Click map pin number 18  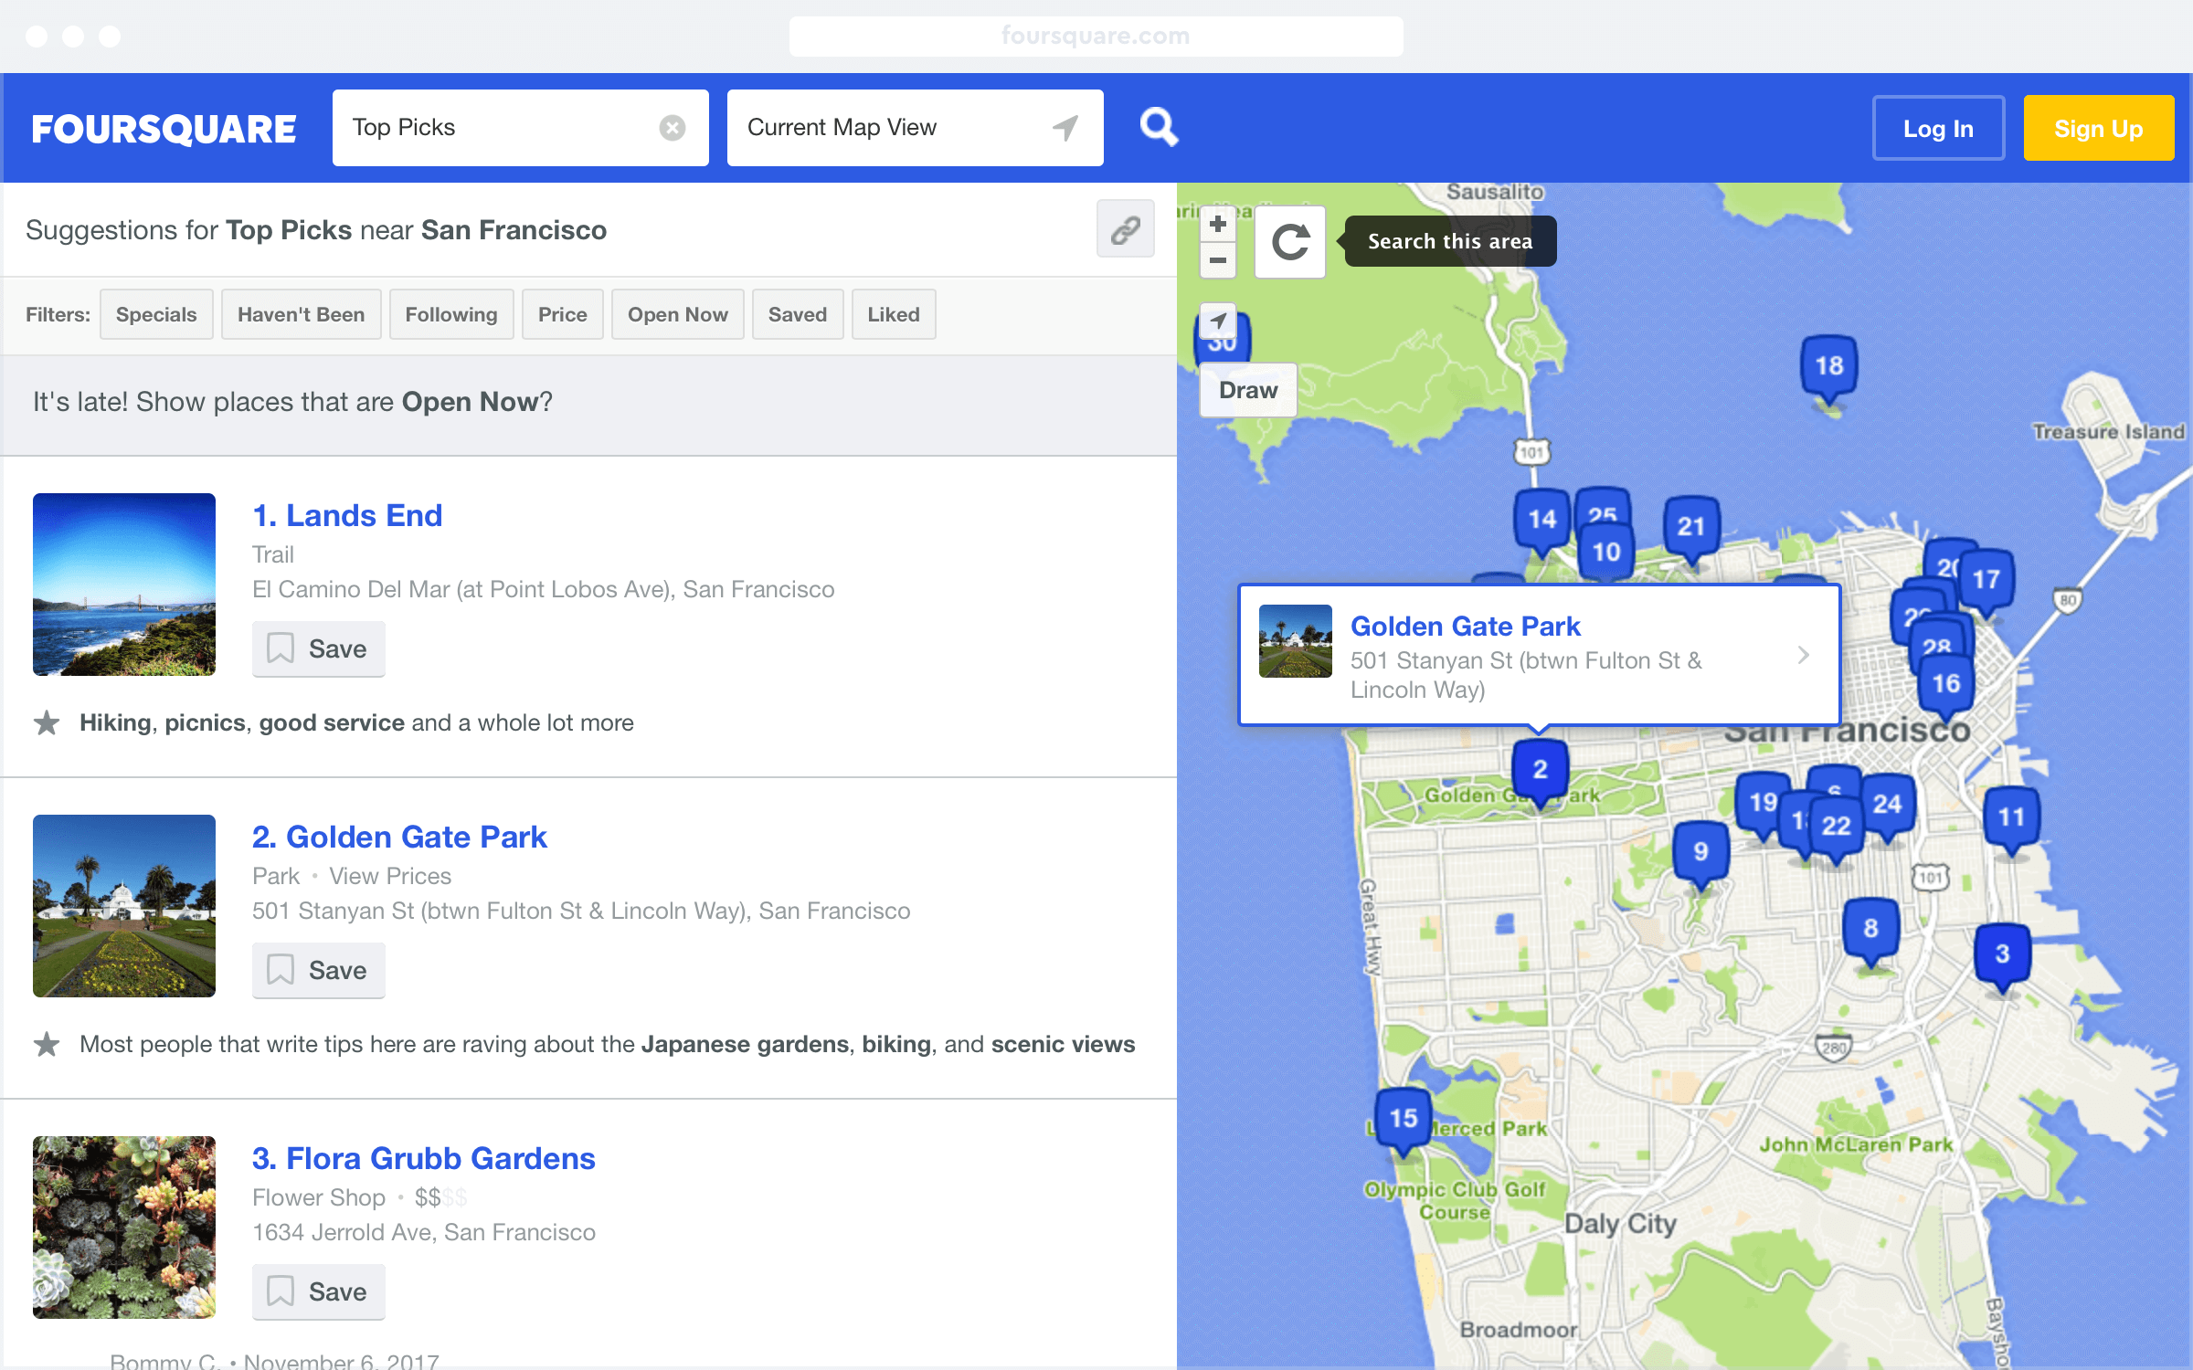coord(1828,367)
